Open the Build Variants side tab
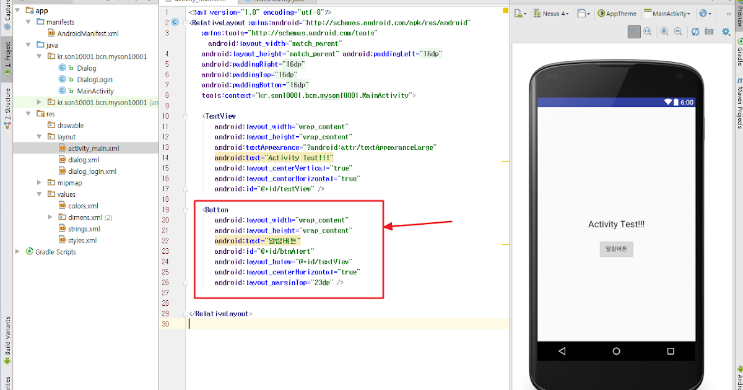This screenshot has width=743, height=390. click(x=7, y=340)
